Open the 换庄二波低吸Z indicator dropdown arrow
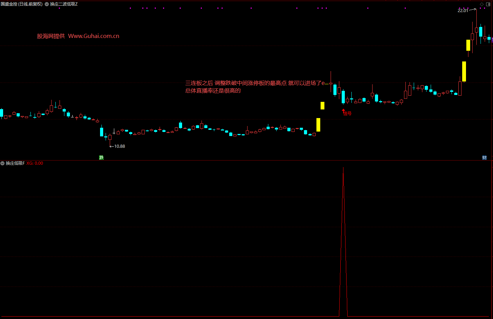Image resolution: width=493 pixels, height=319 pixels. coord(47,4)
